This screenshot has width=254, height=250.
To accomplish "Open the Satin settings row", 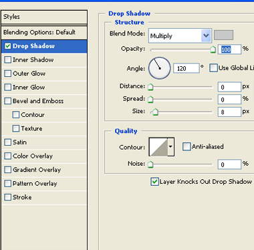I will pos(44,142).
